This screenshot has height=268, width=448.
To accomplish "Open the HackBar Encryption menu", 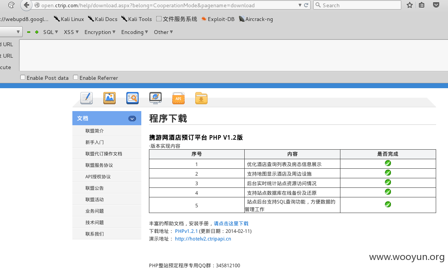I will pyautogui.click(x=100, y=32).
